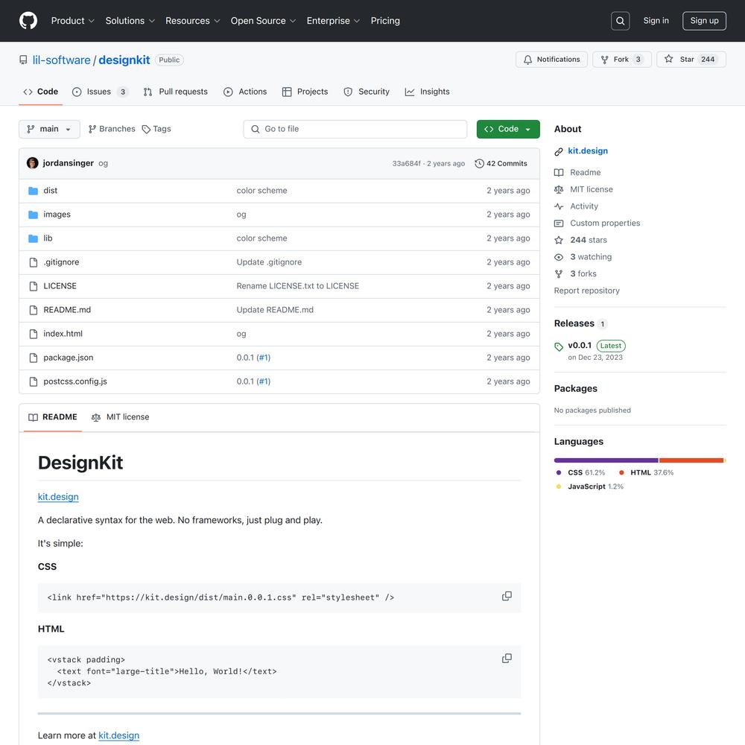This screenshot has width=745, height=745.
Task: Fork the designkit repository
Action: (622, 60)
